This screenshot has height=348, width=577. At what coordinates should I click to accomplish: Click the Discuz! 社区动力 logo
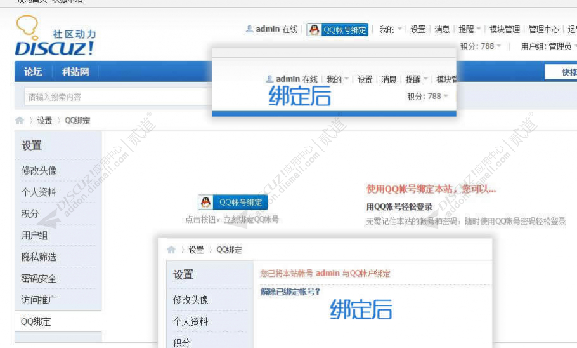coord(55,36)
